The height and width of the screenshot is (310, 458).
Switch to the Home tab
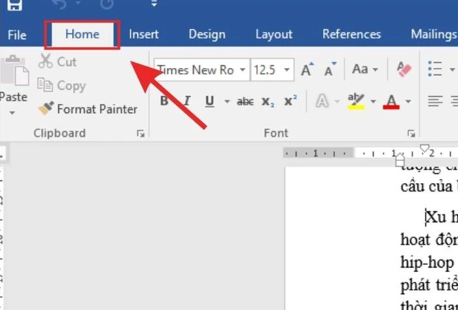[x=82, y=35]
